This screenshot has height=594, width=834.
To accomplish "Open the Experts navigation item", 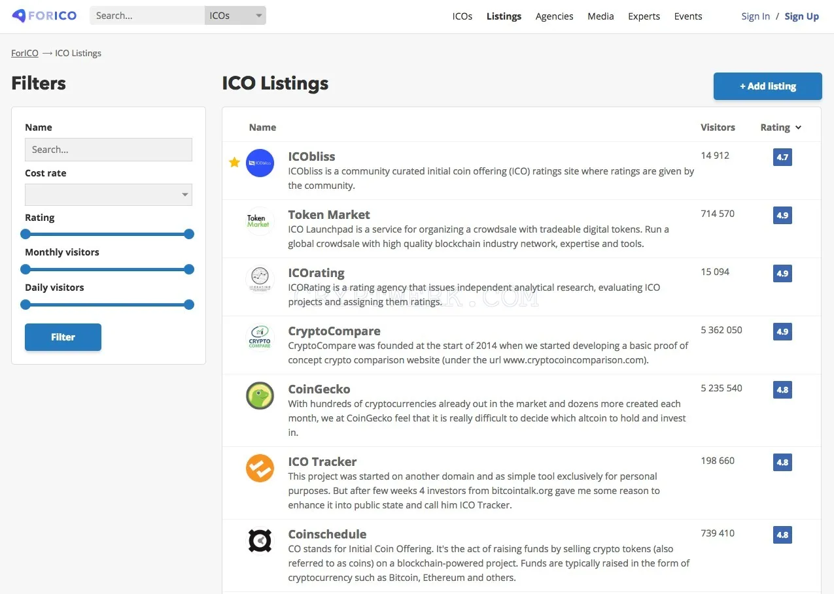I will [644, 16].
